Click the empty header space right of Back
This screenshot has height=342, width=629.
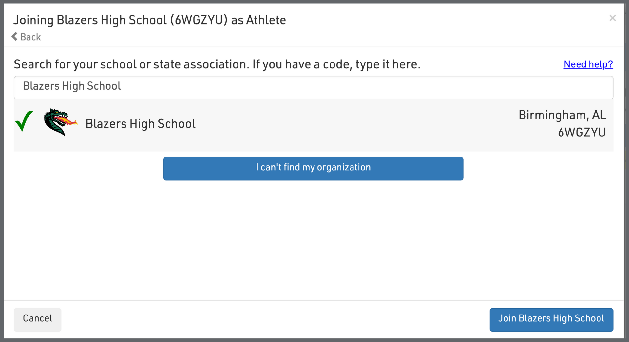[295, 37]
